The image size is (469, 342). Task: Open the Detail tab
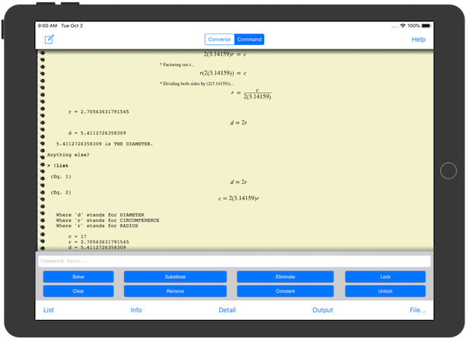point(227,310)
